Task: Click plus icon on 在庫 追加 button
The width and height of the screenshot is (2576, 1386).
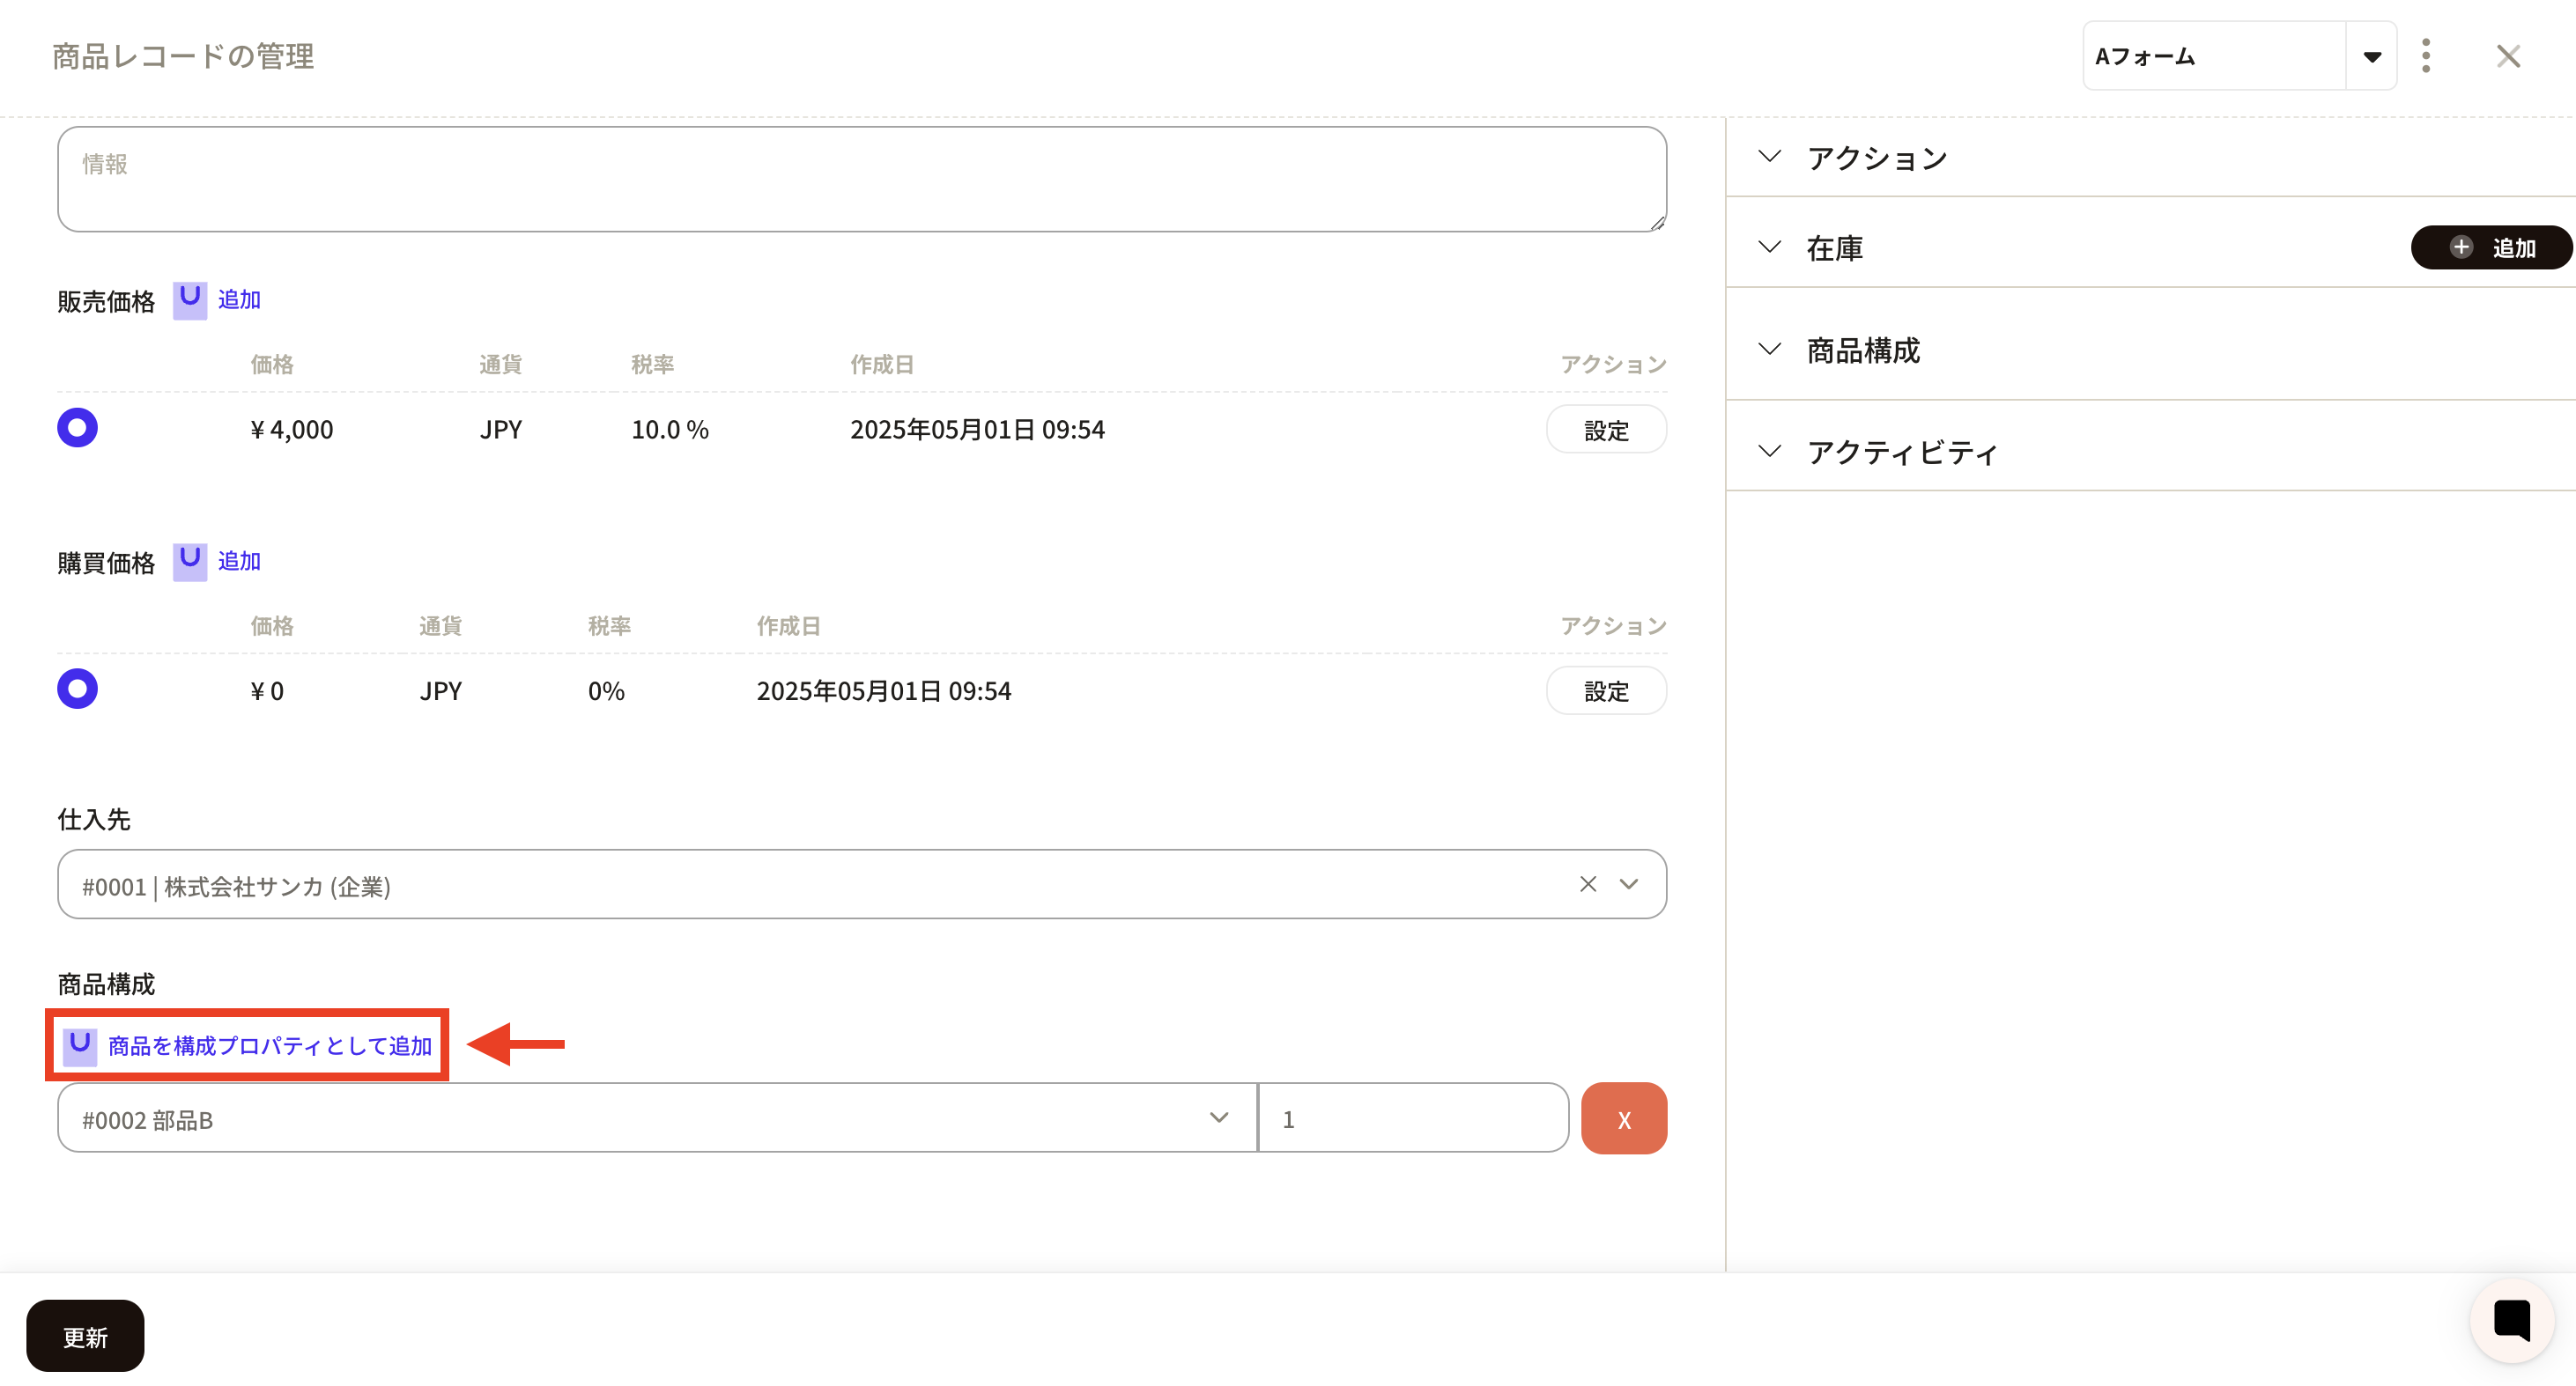Action: pyautogui.click(x=2461, y=247)
